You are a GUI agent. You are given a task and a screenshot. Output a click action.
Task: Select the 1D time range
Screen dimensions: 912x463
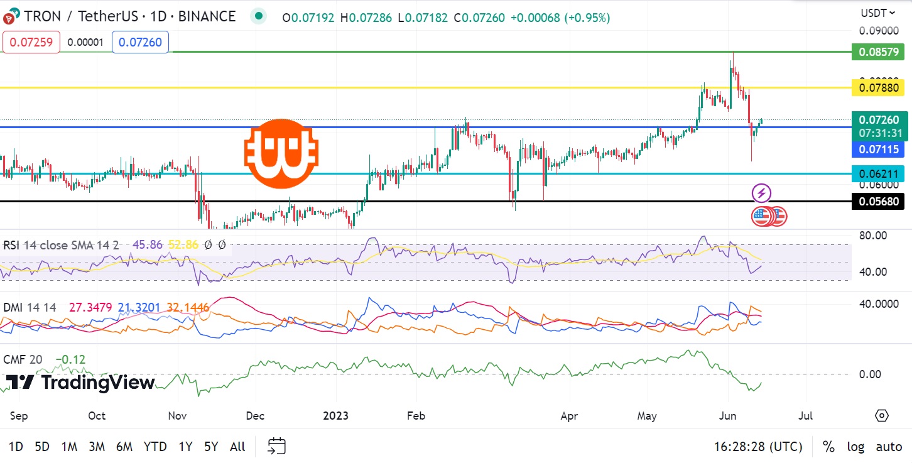pos(16,447)
